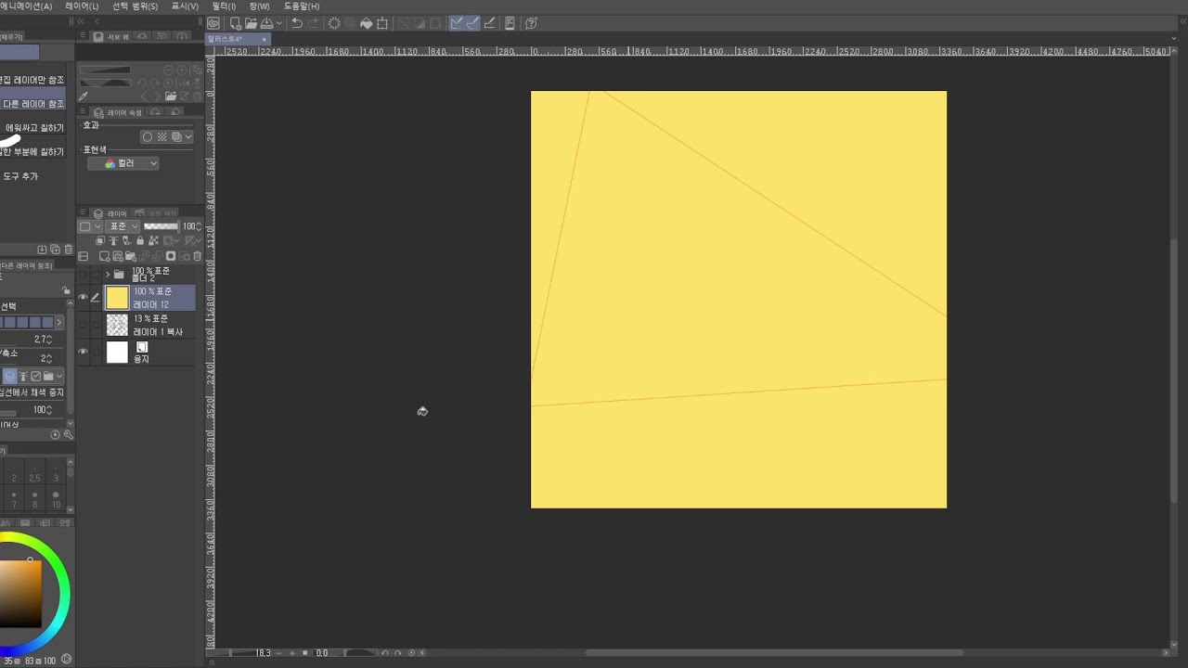Select the Scale/Rotate transform icon
This screenshot has height=668, width=1188.
pos(382,23)
